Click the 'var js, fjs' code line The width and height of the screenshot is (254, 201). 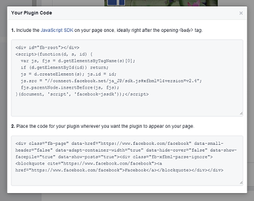pyautogui.click(x=78, y=61)
